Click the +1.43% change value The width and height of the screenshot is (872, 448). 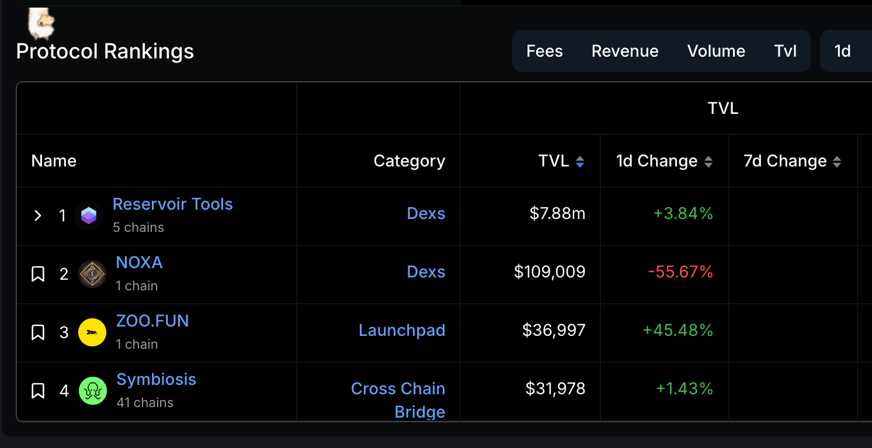(x=685, y=389)
